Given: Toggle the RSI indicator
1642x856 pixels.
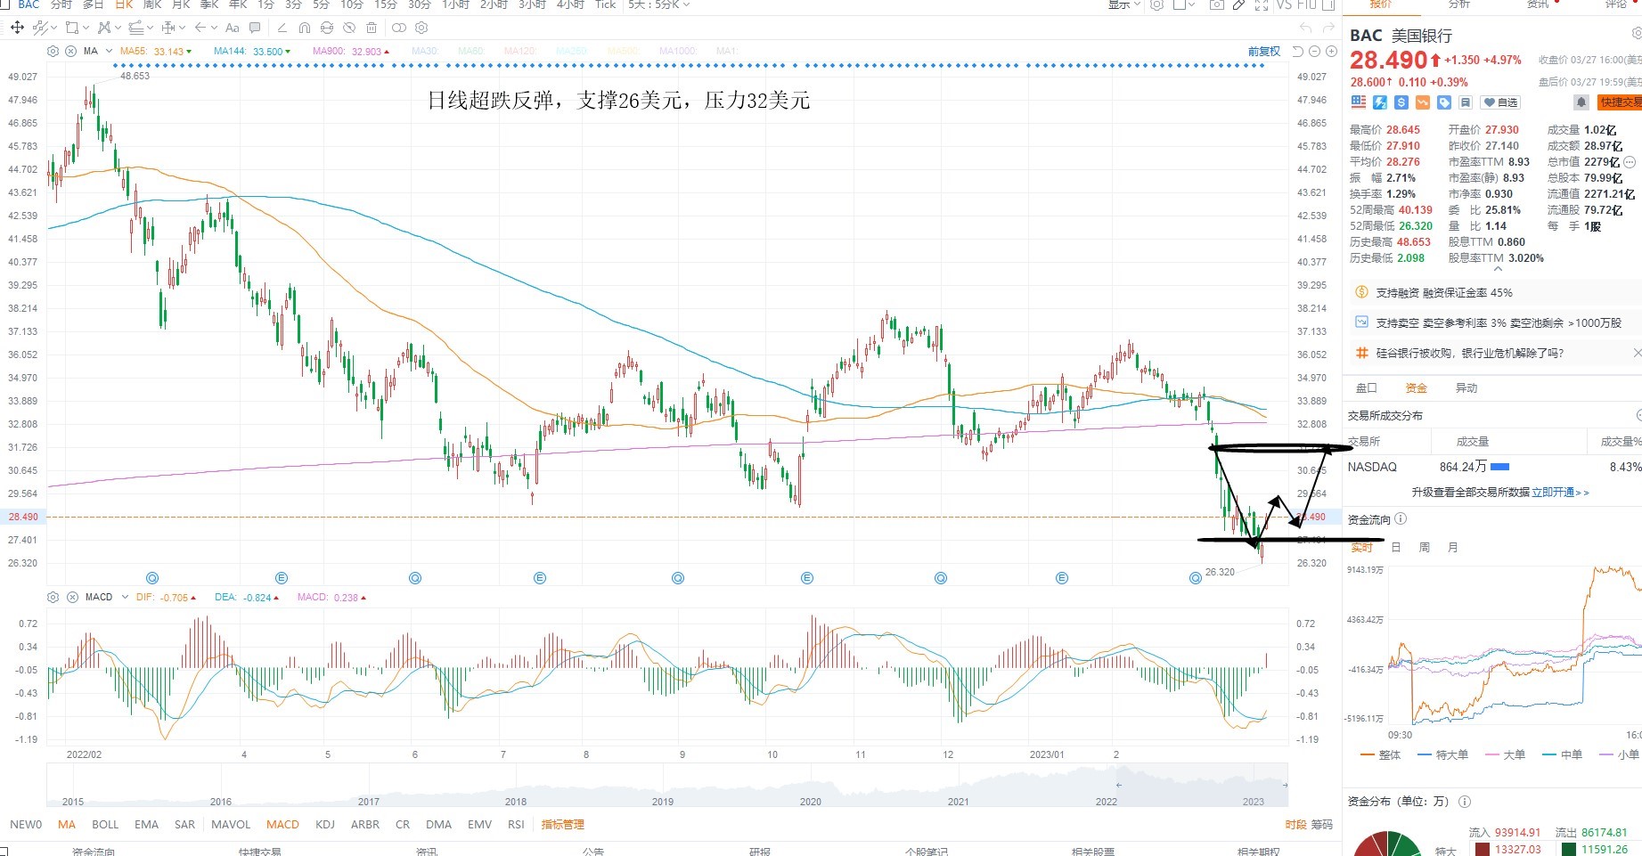Looking at the screenshot, I should [516, 825].
